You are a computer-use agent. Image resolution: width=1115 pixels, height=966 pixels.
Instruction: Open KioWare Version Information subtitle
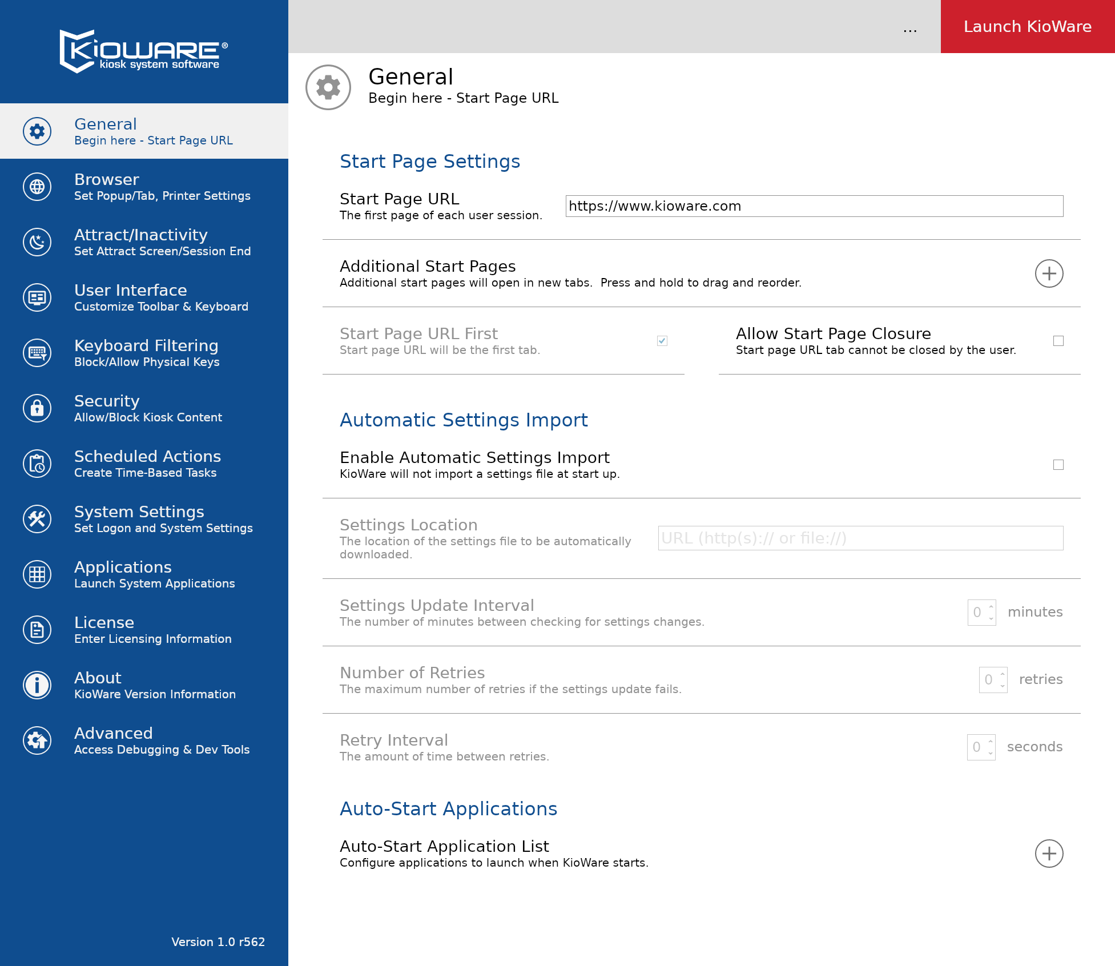155,694
